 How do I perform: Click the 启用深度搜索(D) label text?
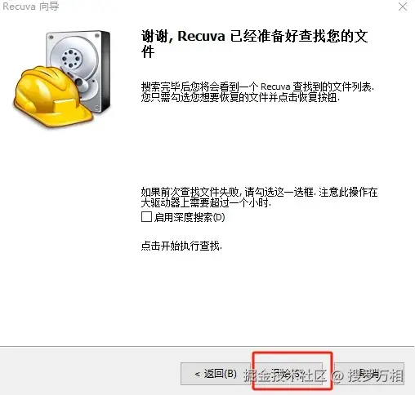pos(190,217)
